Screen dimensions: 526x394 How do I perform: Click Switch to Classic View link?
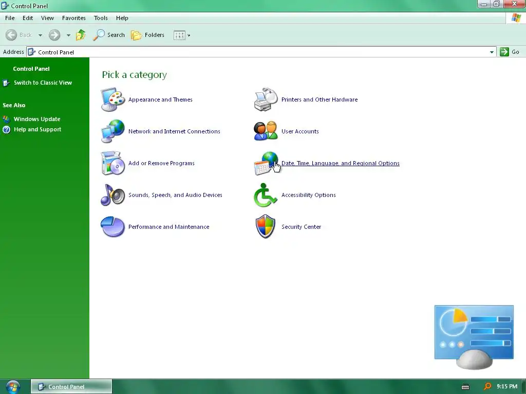pos(43,83)
